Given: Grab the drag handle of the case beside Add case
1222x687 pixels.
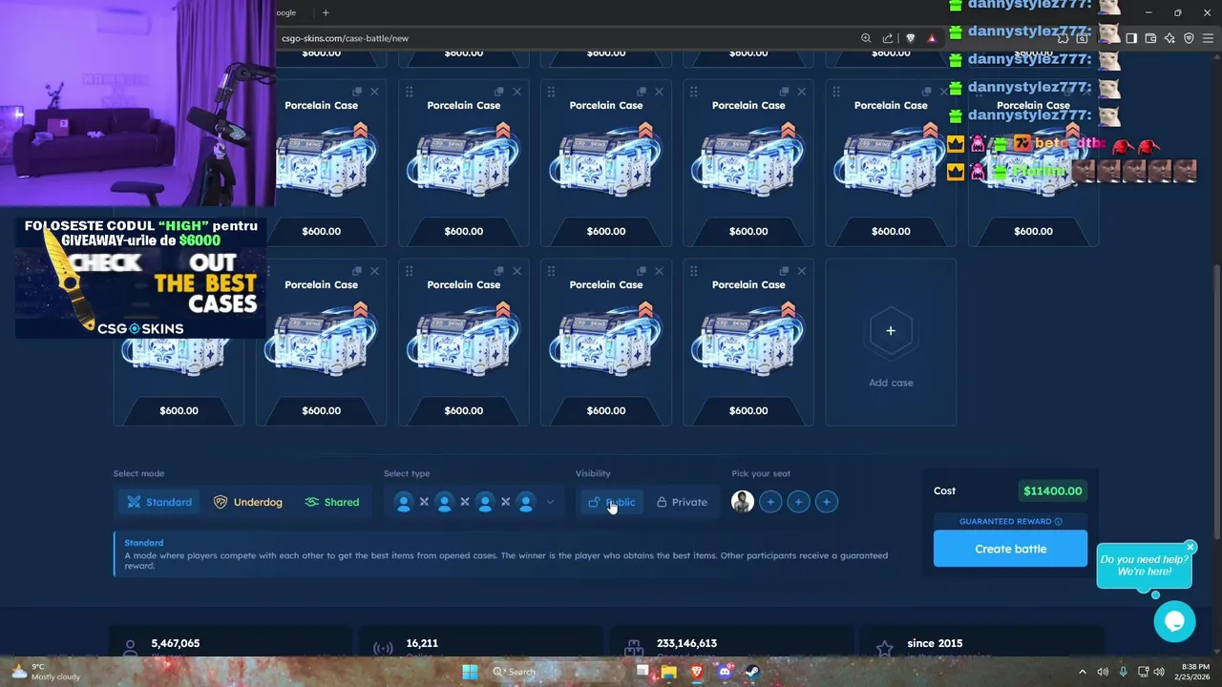Looking at the screenshot, I should click(694, 271).
